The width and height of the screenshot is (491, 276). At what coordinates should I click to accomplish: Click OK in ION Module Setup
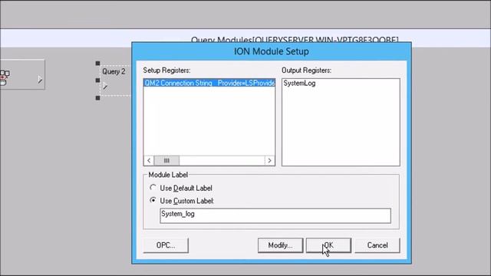(328, 245)
